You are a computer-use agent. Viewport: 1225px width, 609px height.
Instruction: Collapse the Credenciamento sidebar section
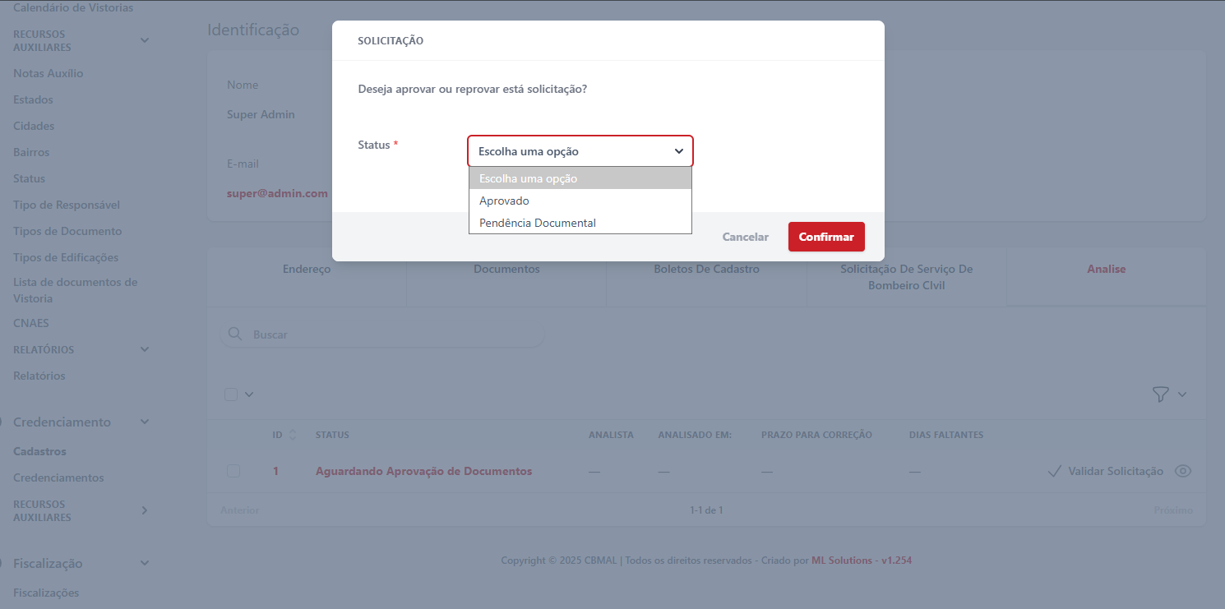[145, 422]
